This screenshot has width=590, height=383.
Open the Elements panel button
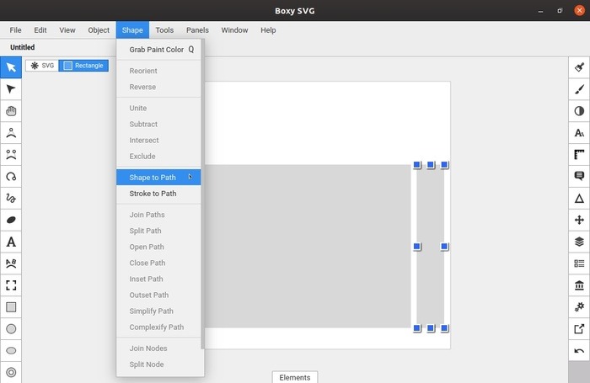click(x=295, y=377)
